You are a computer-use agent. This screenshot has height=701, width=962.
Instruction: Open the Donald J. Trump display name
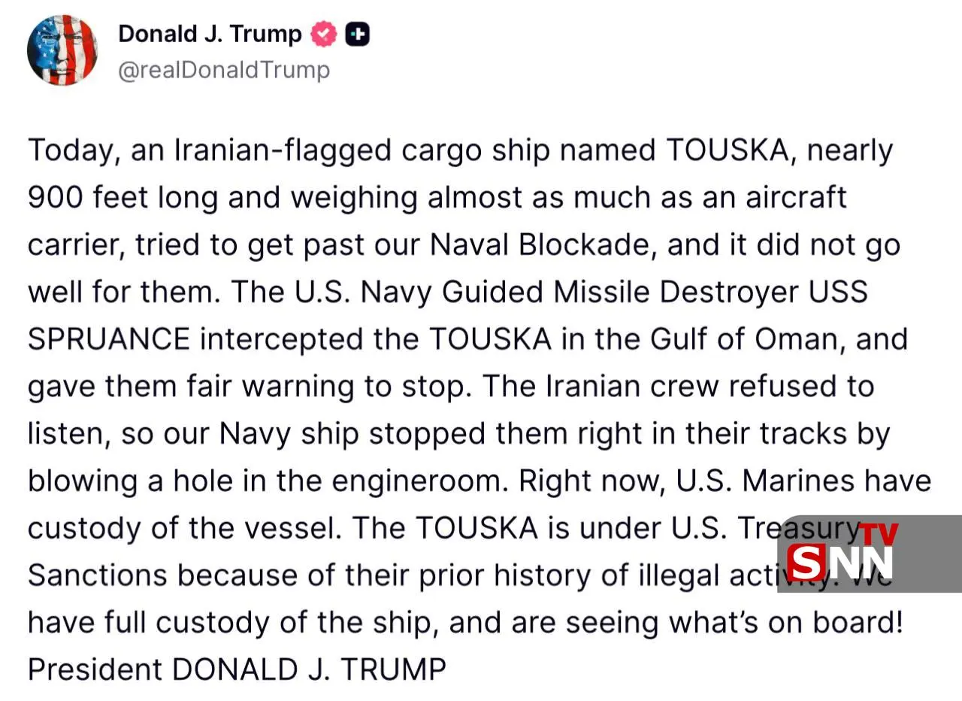(210, 34)
